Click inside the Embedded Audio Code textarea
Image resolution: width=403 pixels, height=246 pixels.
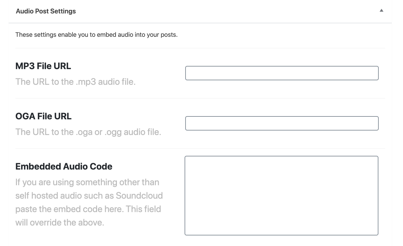pyautogui.click(x=281, y=195)
